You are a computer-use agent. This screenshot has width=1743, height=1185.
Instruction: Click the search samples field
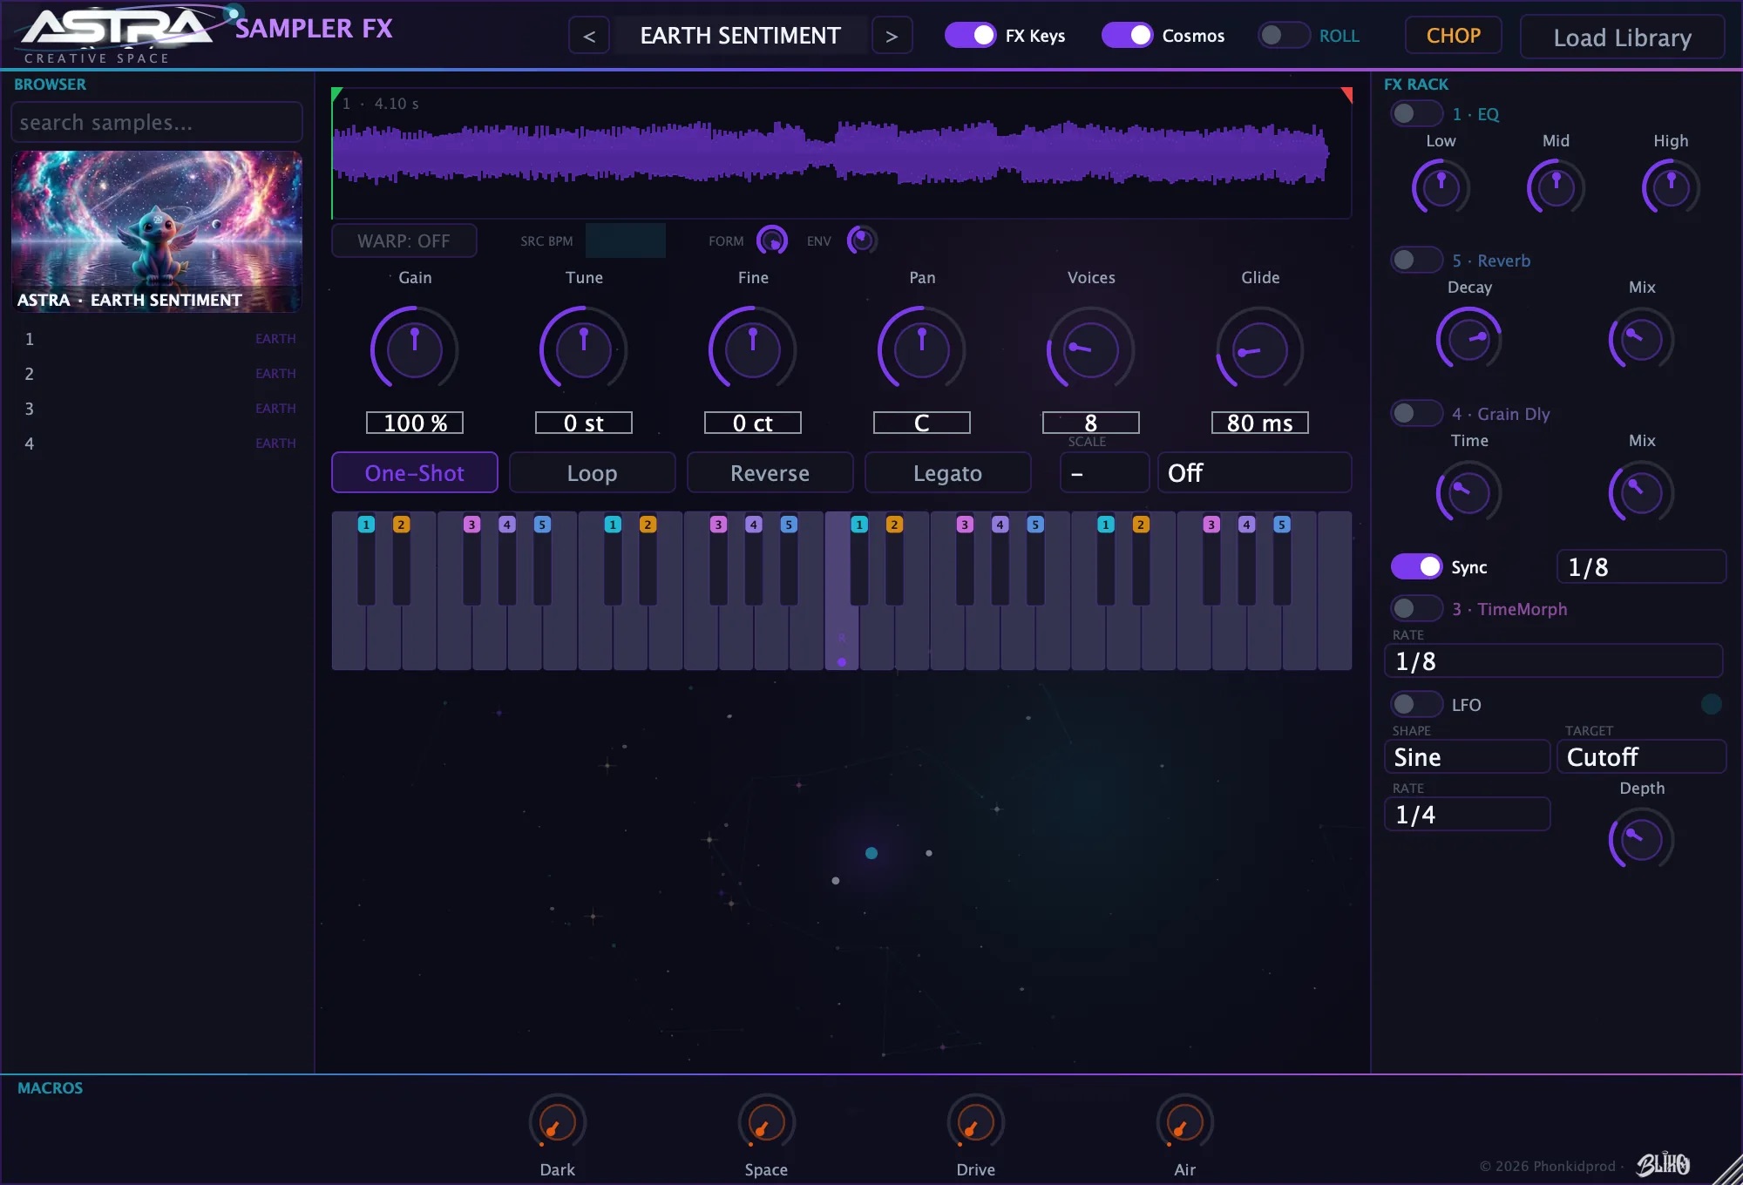coord(157,122)
